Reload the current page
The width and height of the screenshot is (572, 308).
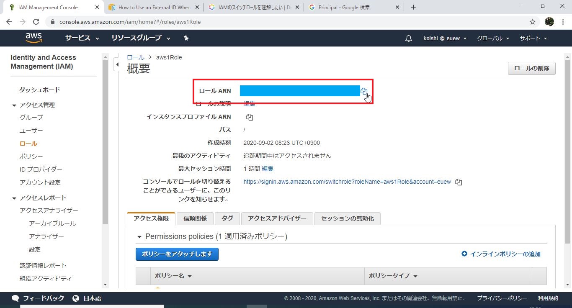(x=36, y=22)
